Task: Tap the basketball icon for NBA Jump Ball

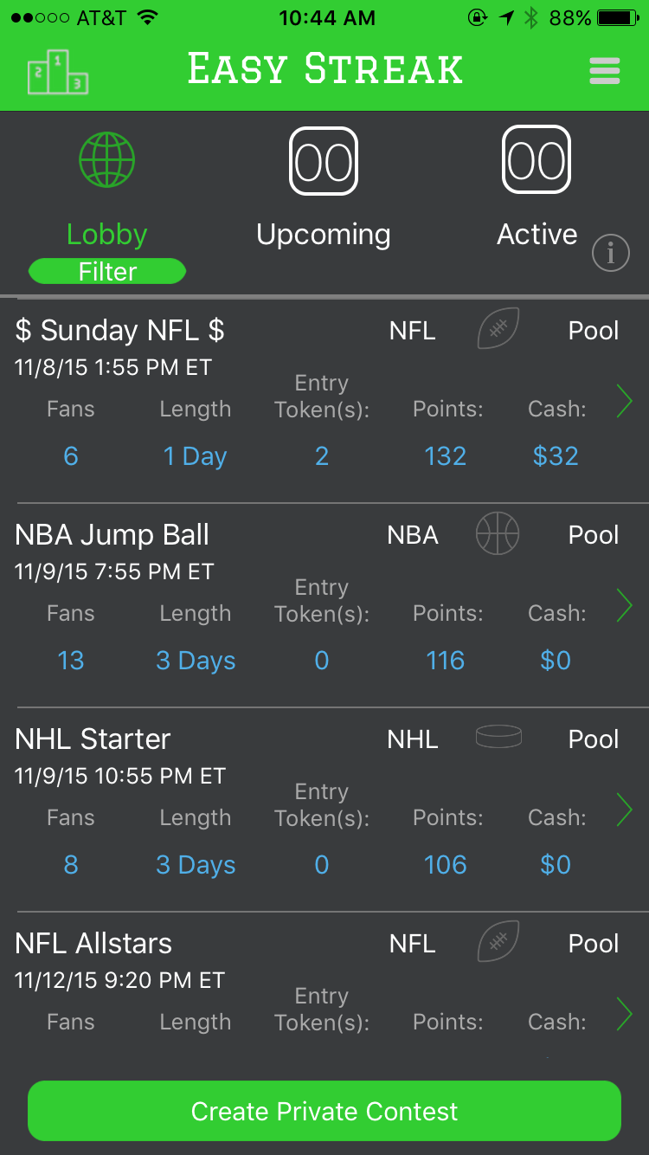Action: pos(498,533)
